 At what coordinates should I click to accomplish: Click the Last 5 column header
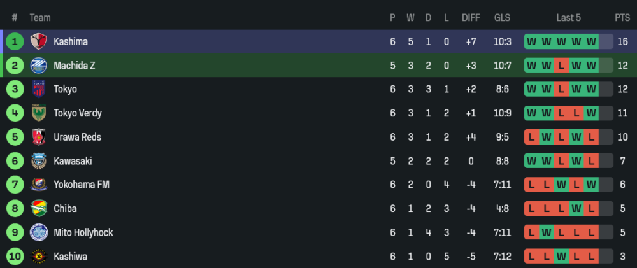(568, 18)
